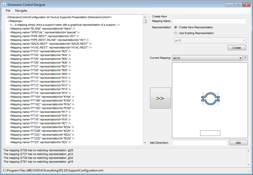Click the small dimension box below the graphic
This screenshot has width=253, height=175.
pos(210,133)
